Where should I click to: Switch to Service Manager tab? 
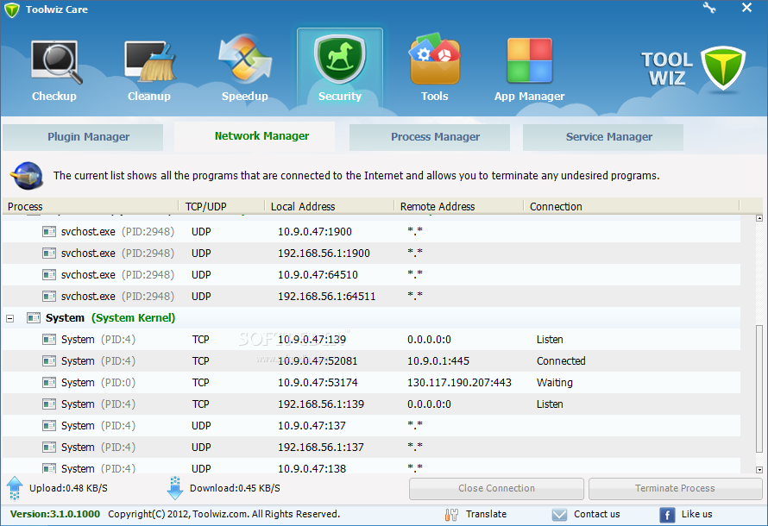603,137
